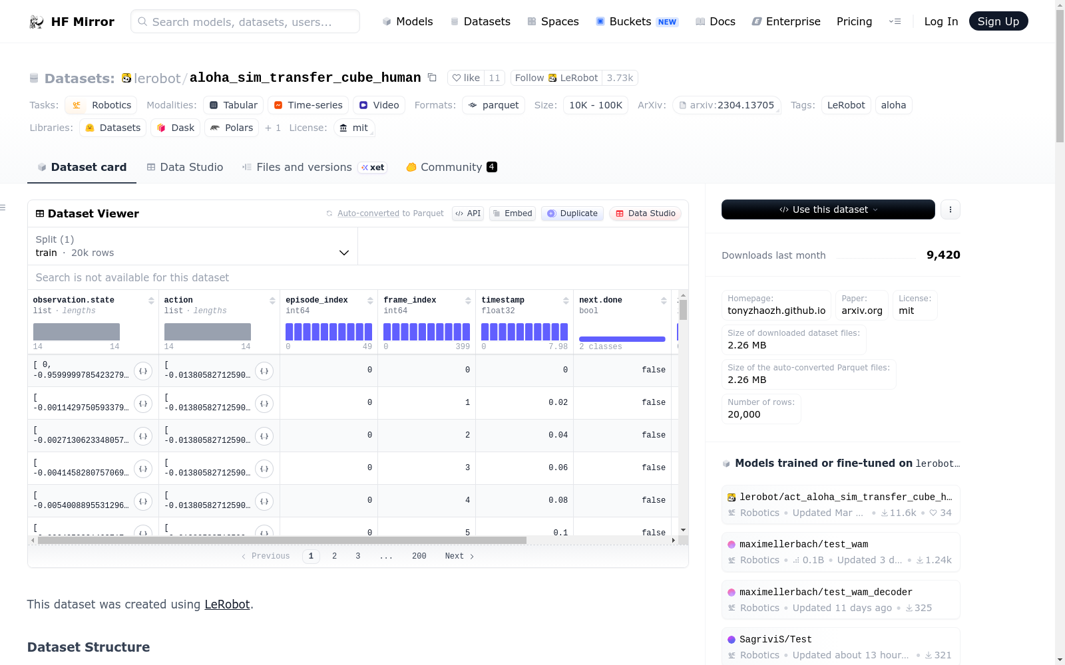1065x665 pixels.
Task: Click the HF Mirror logo icon
Action: [37, 22]
